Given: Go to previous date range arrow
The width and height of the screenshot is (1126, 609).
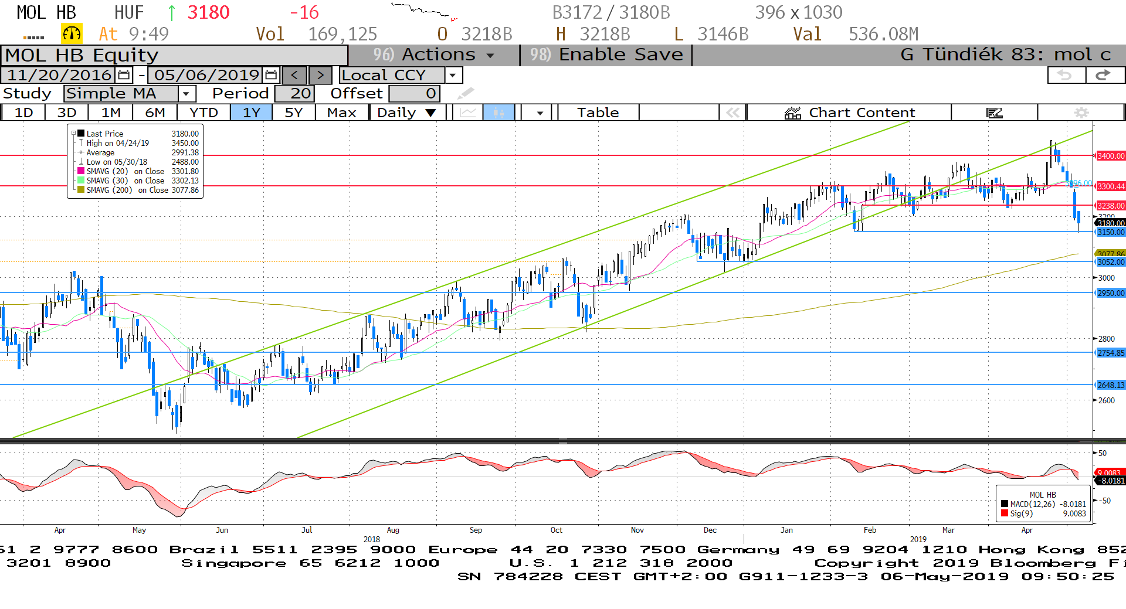Looking at the screenshot, I should [294, 75].
